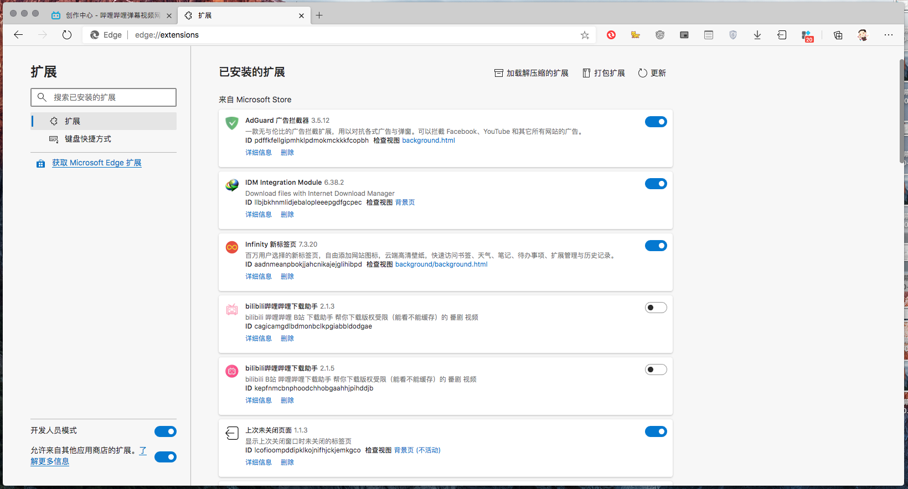Disable the 上次未关闭页面 extension toggle
The height and width of the screenshot is (489, 908).
[x=656, y=431]
